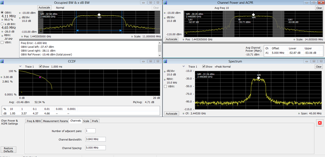Open the Measurement Params tab
Screen dimensions: 325x157
pos(55,121)
